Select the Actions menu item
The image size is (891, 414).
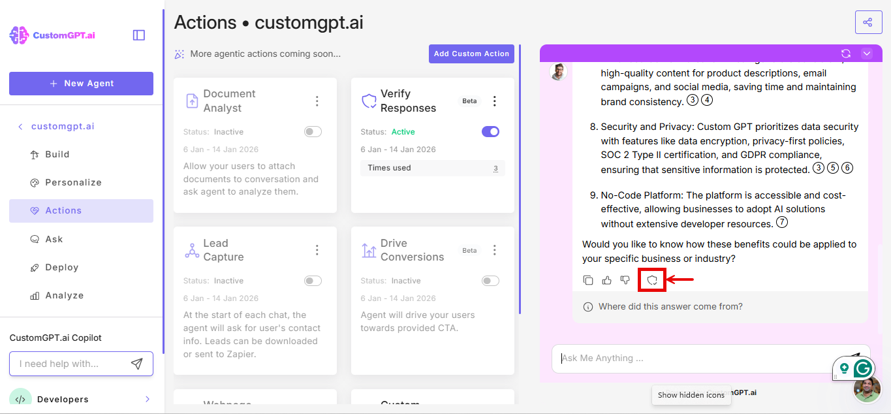(x=81, y=211)
